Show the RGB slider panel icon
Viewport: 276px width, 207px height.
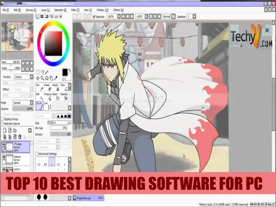[x=42, y=16]
